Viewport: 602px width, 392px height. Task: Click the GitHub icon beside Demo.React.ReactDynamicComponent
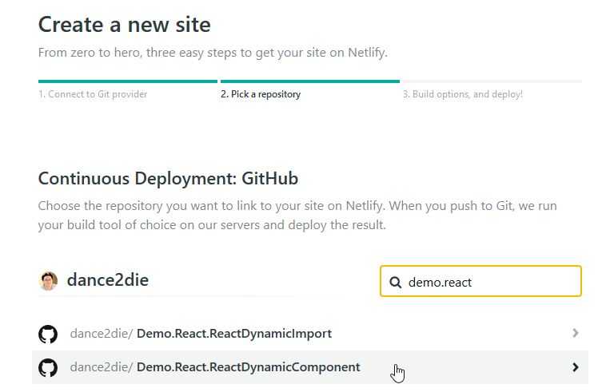pos(48,367)
